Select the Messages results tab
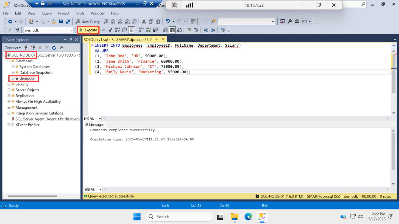The image size is (399, 224). [94, 125]
